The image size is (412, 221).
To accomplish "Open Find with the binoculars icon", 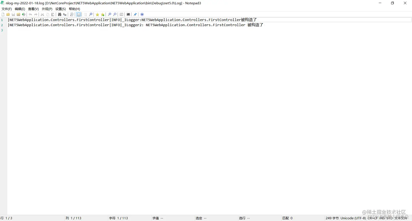I will click(x=59, y=14).
